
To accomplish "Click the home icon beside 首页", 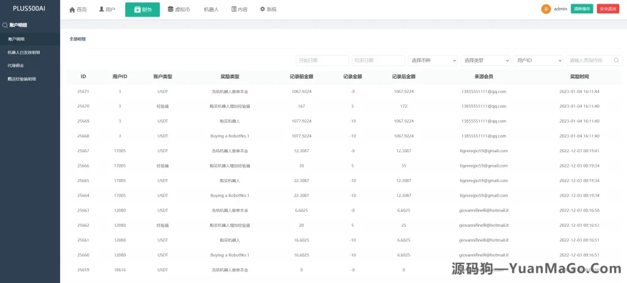I will tap(72, 10).
